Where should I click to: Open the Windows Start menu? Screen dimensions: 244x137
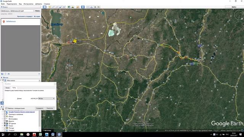(x=3, y=134)
